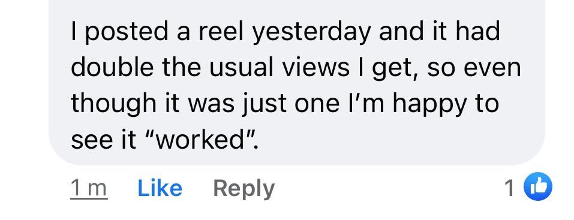Open the 1 m timestamp link
Image resolution: width=574 pixels, height=220 pixels.
(89, 189)
